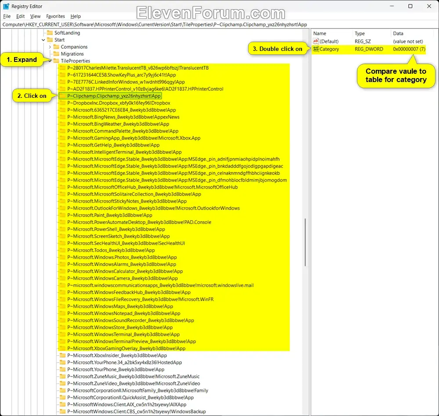Click the Registry Editor app icon in title bar
439x416 pixels.
point(6,6)
